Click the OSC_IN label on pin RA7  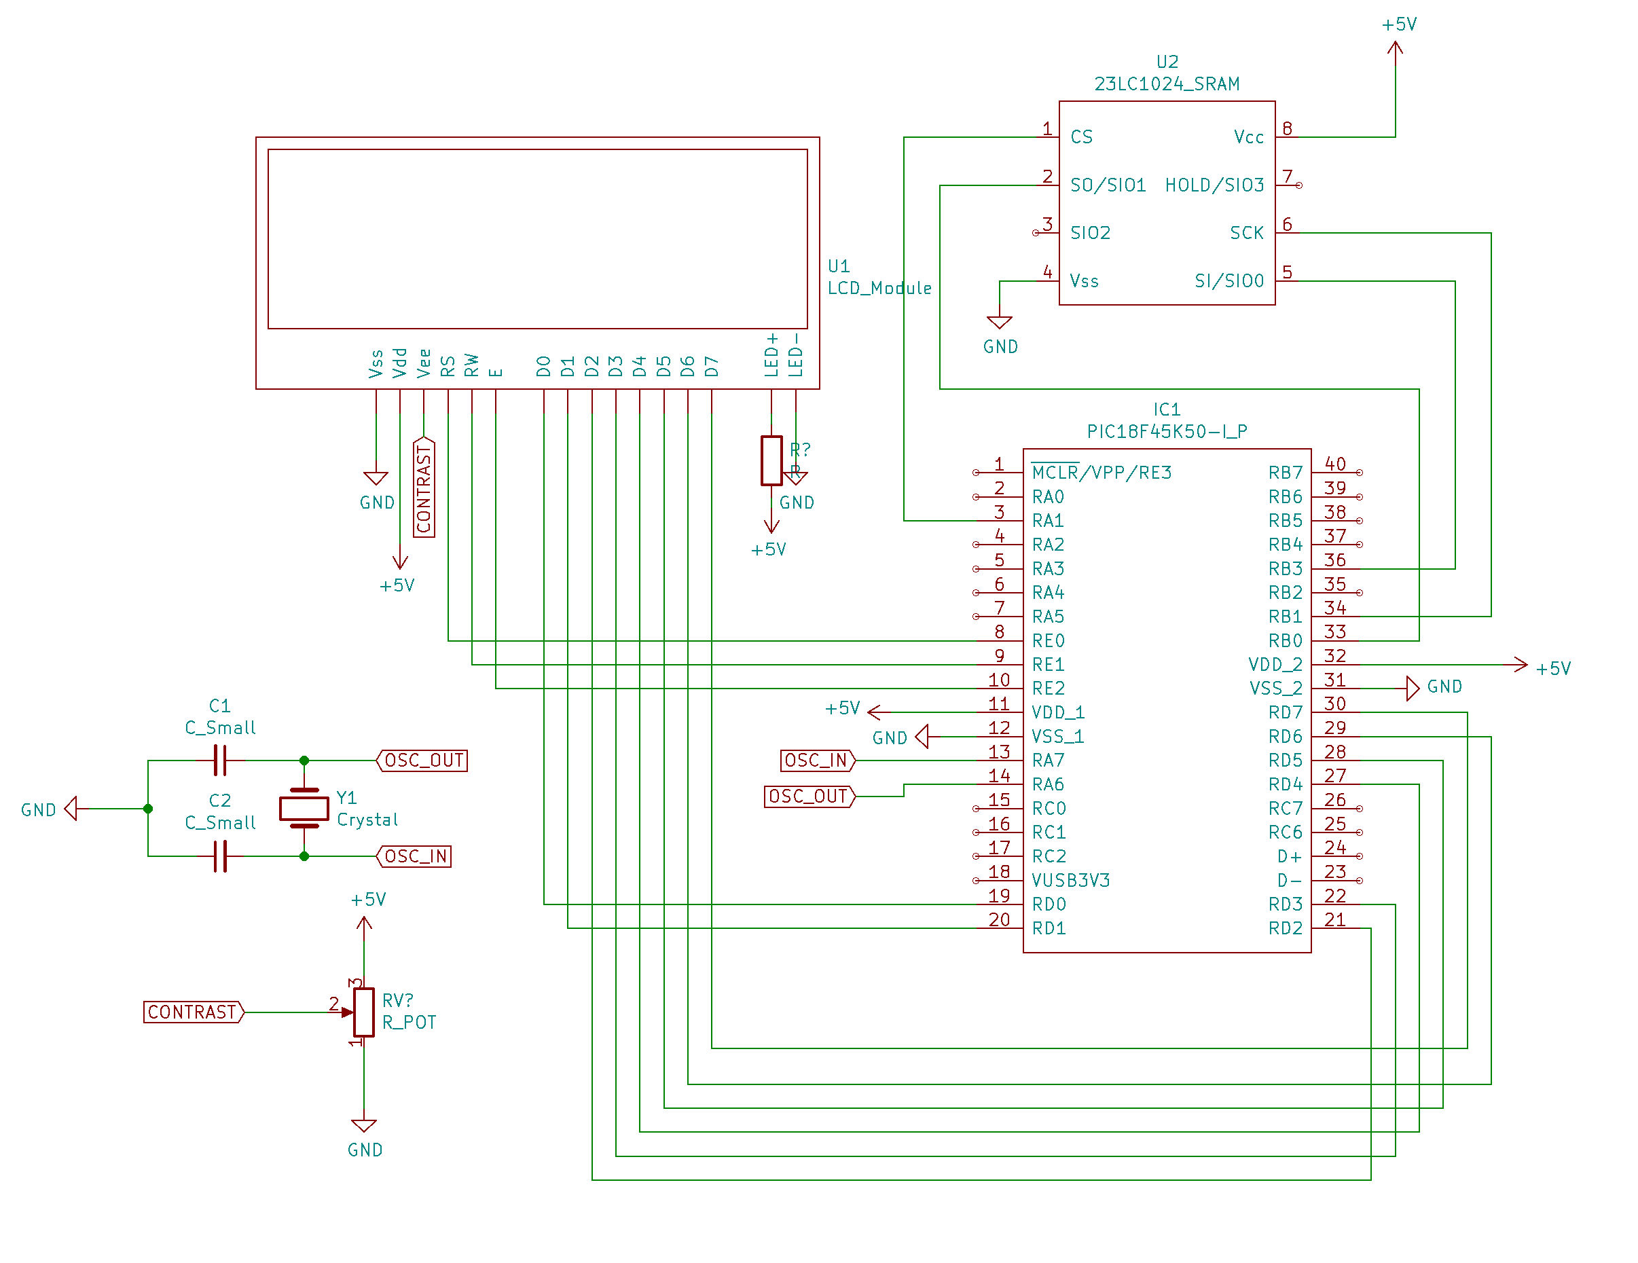tap(816, 760)
